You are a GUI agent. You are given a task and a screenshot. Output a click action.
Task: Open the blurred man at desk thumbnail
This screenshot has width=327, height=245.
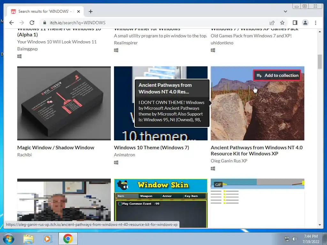point(64,200)
